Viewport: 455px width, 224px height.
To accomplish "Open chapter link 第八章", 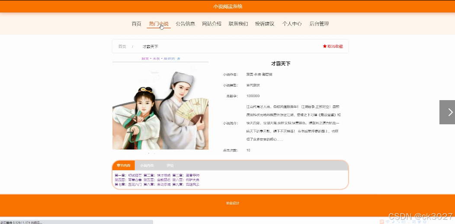I will point(157,184).
